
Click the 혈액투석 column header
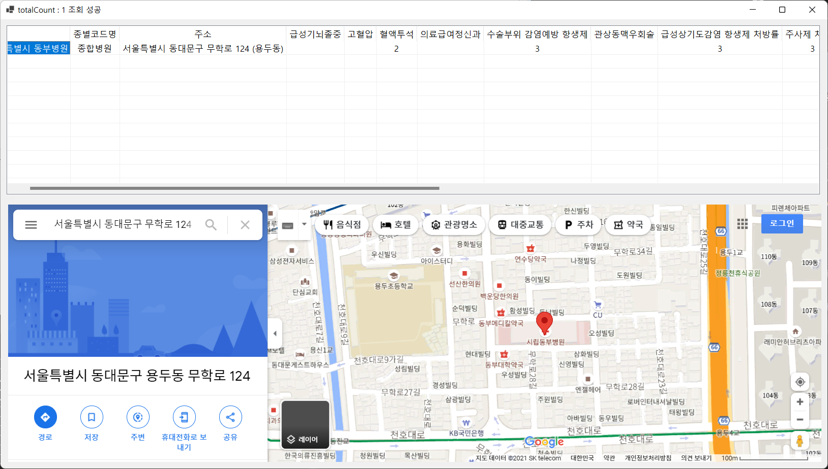(397, 34)
